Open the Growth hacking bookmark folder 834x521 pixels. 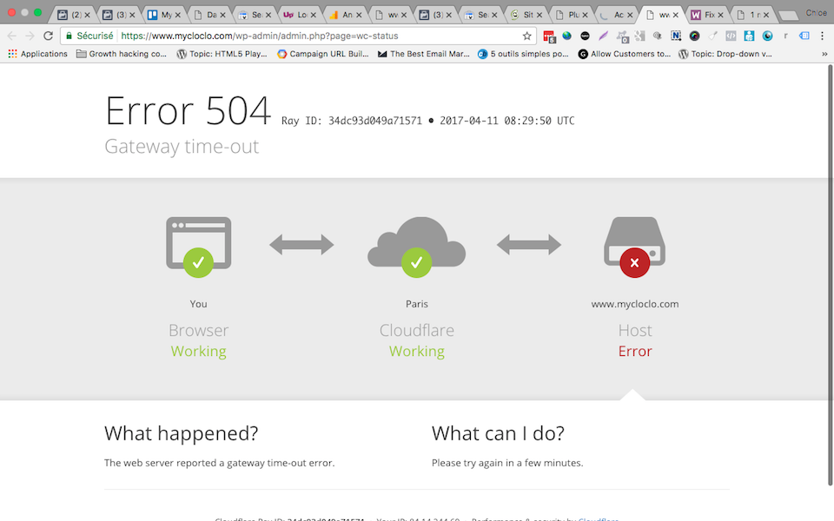coord(122,54)
